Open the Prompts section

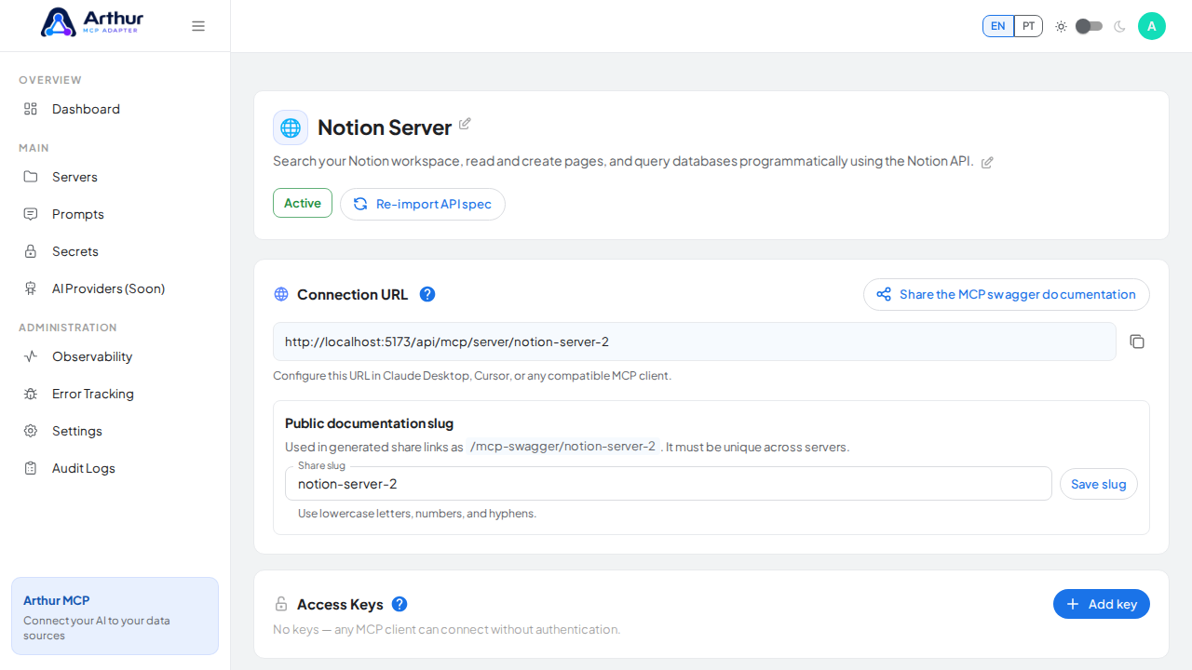click(x=115, y=214)
